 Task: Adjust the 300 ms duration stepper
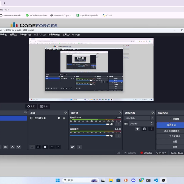(152, 124)
